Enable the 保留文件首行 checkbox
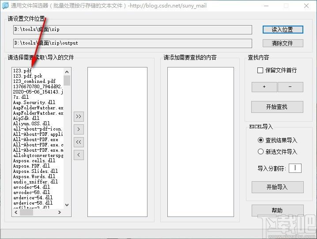The width and height of the screenshot is (317, 239). point(260,71)
